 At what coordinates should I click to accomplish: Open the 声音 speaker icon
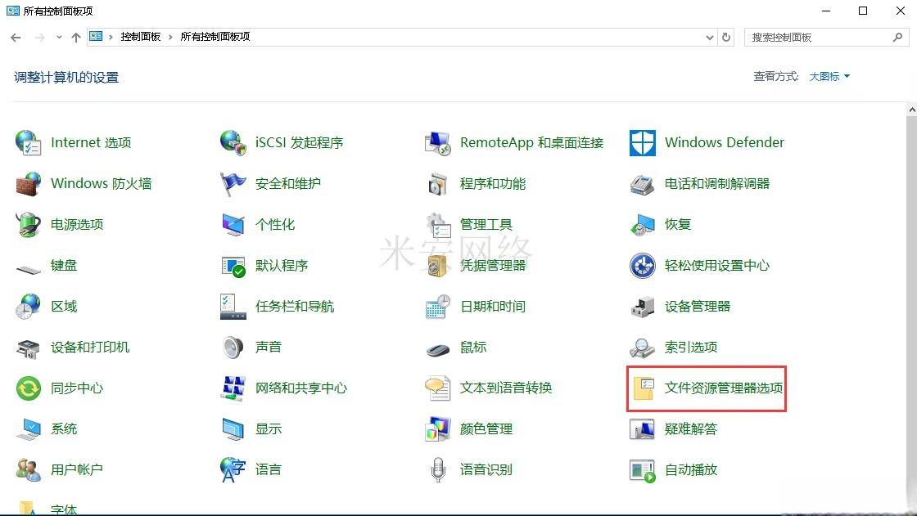[x=233, y=347]
